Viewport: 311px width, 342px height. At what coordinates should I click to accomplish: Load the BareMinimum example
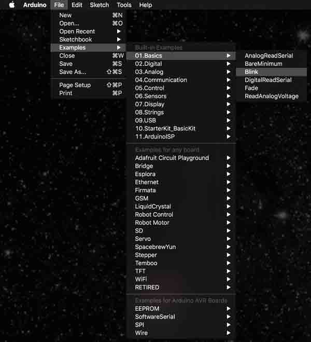pyautogui.click(x=272, y=64)
